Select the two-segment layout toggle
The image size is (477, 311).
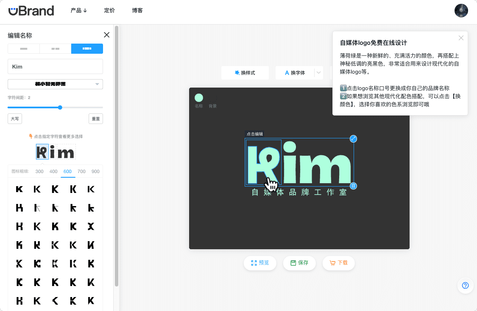[56, 49]
